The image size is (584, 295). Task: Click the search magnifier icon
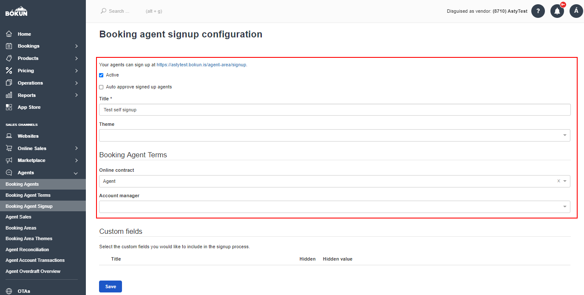[103, 11]
